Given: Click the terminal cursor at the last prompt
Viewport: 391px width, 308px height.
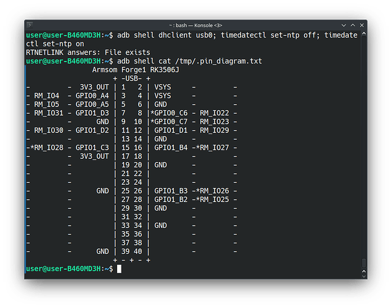Looking at the screenshot, I should [x=119, y=269].
